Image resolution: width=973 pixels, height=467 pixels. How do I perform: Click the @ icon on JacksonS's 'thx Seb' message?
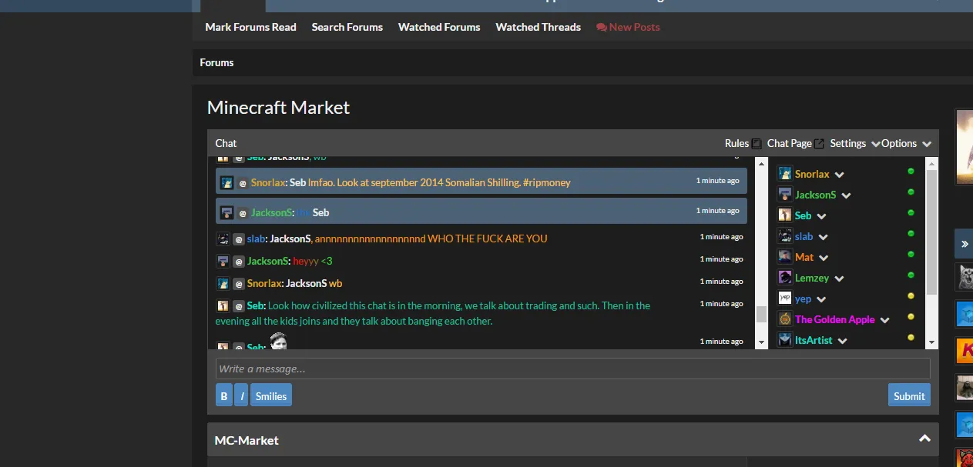coord(243,213)
